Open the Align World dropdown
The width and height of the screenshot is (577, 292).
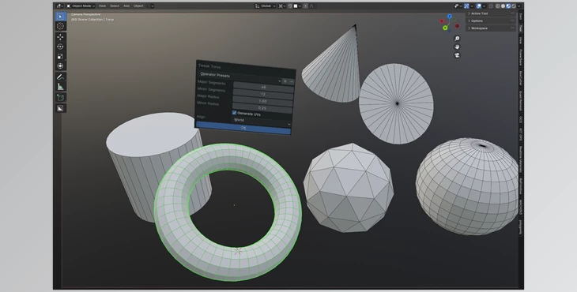click(x=262, y=122)
